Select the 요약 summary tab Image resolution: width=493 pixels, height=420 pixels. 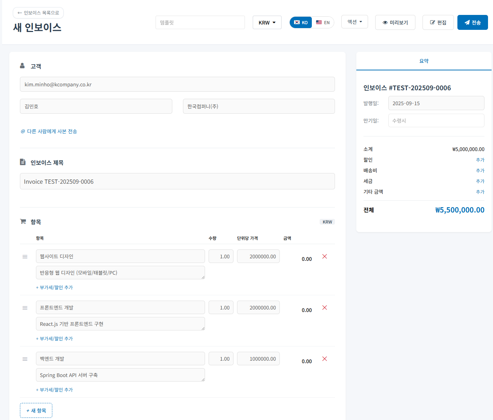point(424,61)
